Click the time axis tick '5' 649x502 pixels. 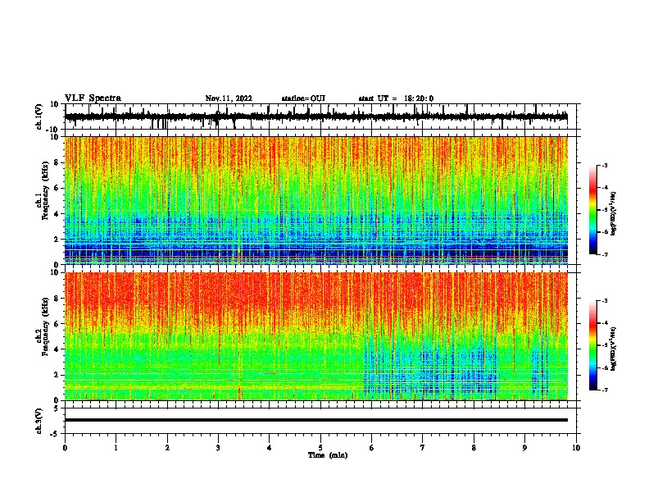(x=320, y=448)
